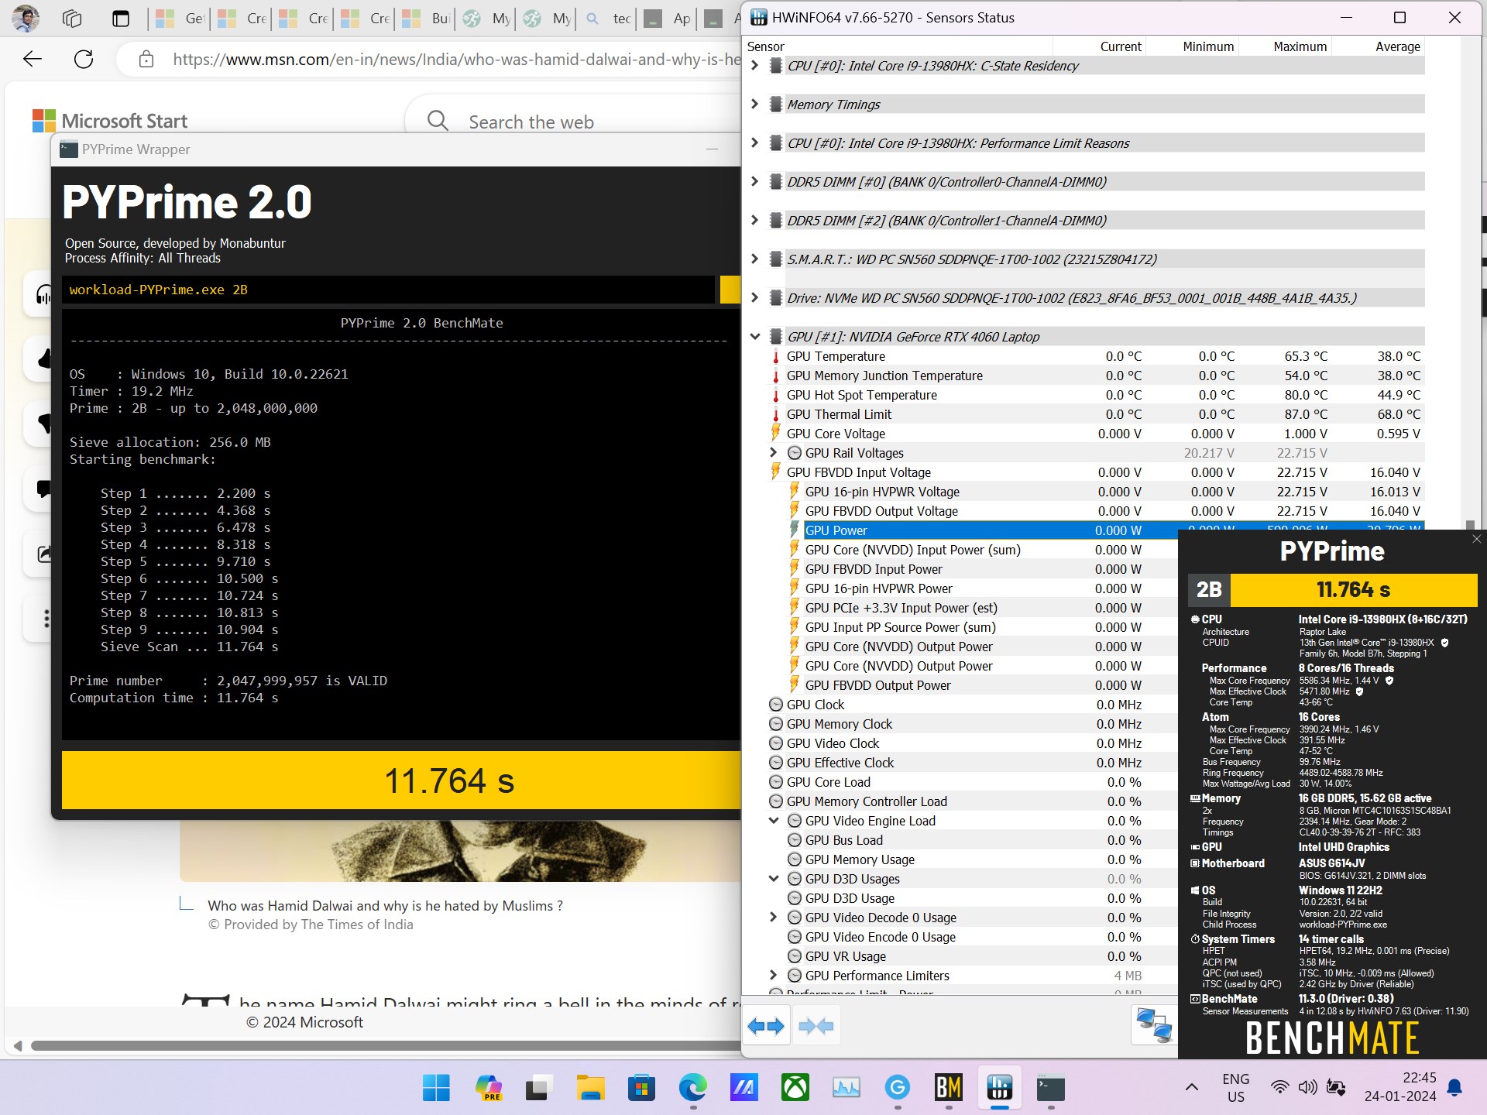Switch to the 'Ap' browser tab
1487x1115 pixels.
[668, 19]
